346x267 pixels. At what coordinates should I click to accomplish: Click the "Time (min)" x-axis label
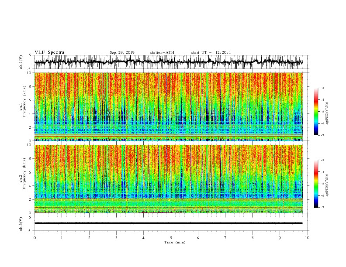(175, 242)
